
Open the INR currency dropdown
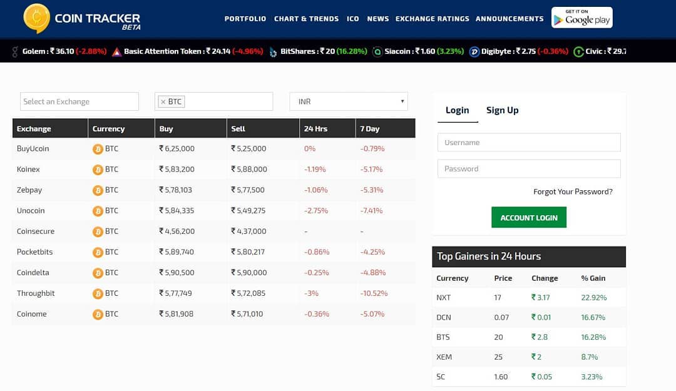pos(349,101)
